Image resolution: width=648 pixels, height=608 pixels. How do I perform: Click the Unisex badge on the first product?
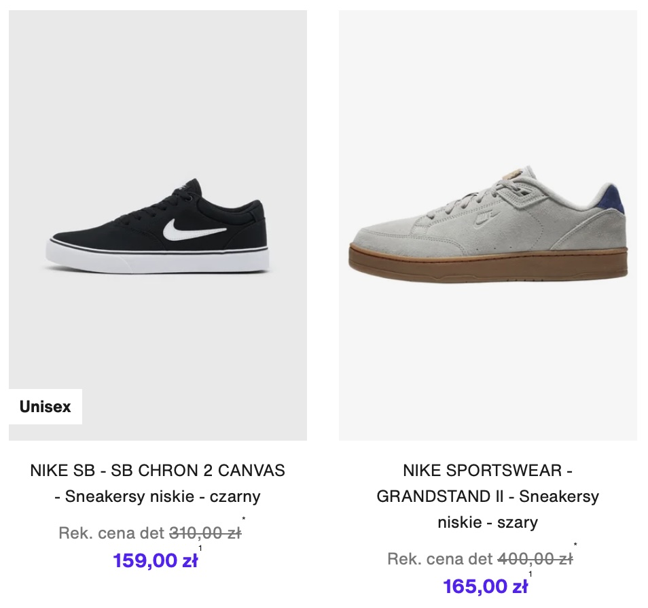46,407
